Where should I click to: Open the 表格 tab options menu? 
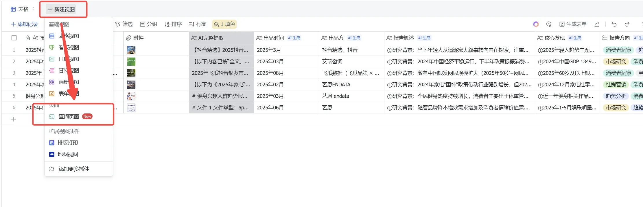point(33,9)
